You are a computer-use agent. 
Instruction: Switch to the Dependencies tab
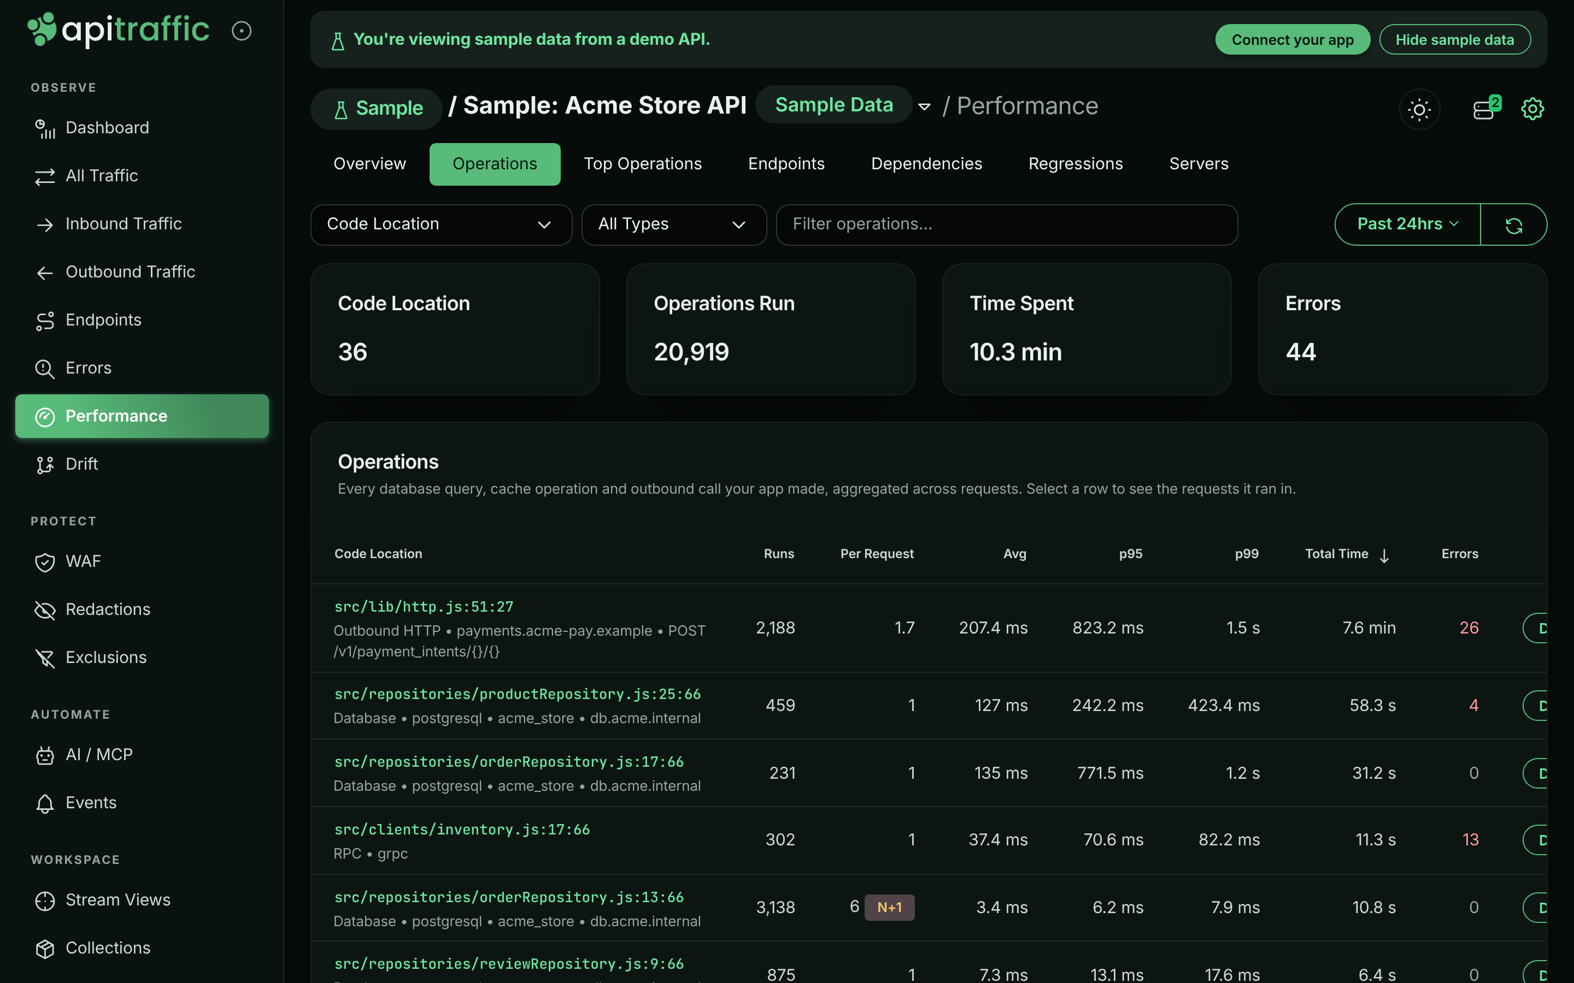point(926,164)
